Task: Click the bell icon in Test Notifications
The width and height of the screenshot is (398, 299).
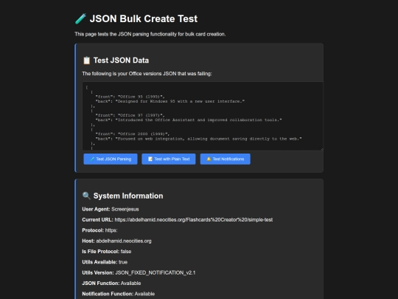Action: coord(209,159)
